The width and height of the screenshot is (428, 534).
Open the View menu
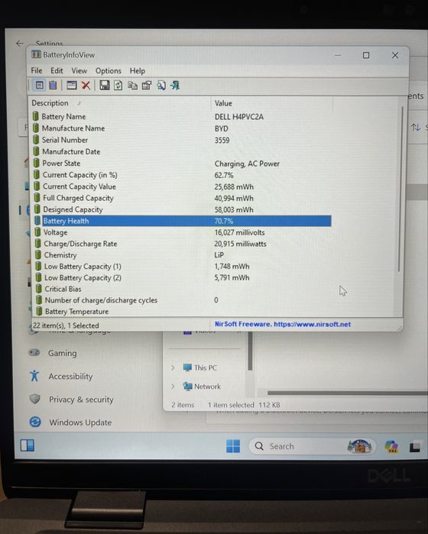(79, 71)
